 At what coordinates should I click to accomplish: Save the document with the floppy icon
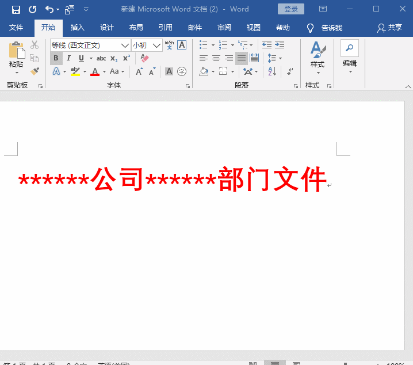tap(16, 9)
